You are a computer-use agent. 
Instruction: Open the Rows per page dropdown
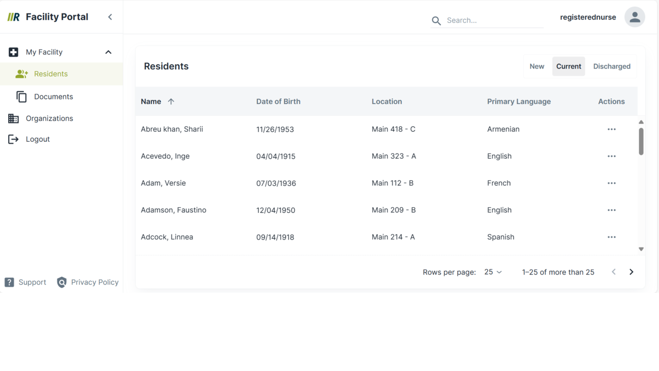point(493,272)
